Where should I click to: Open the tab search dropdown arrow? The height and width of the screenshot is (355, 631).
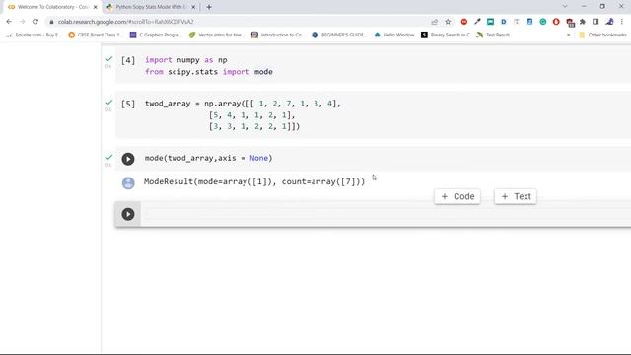(x=565, y=7)
